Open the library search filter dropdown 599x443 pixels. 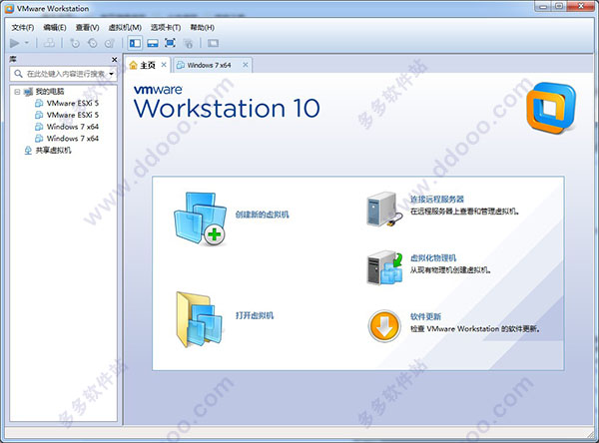[x=111, y=74]
